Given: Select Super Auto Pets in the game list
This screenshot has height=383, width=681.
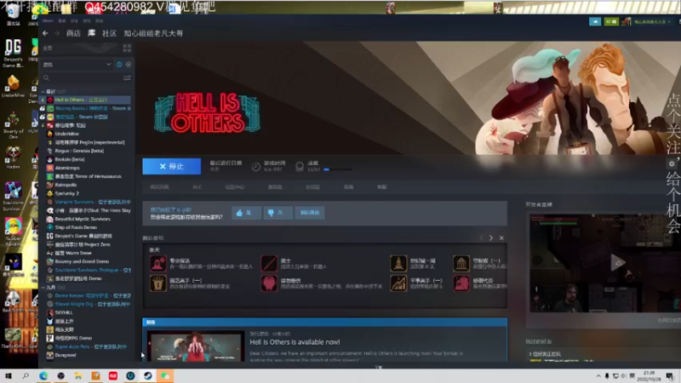Looking at the screenshot, I should click(85, 346).
